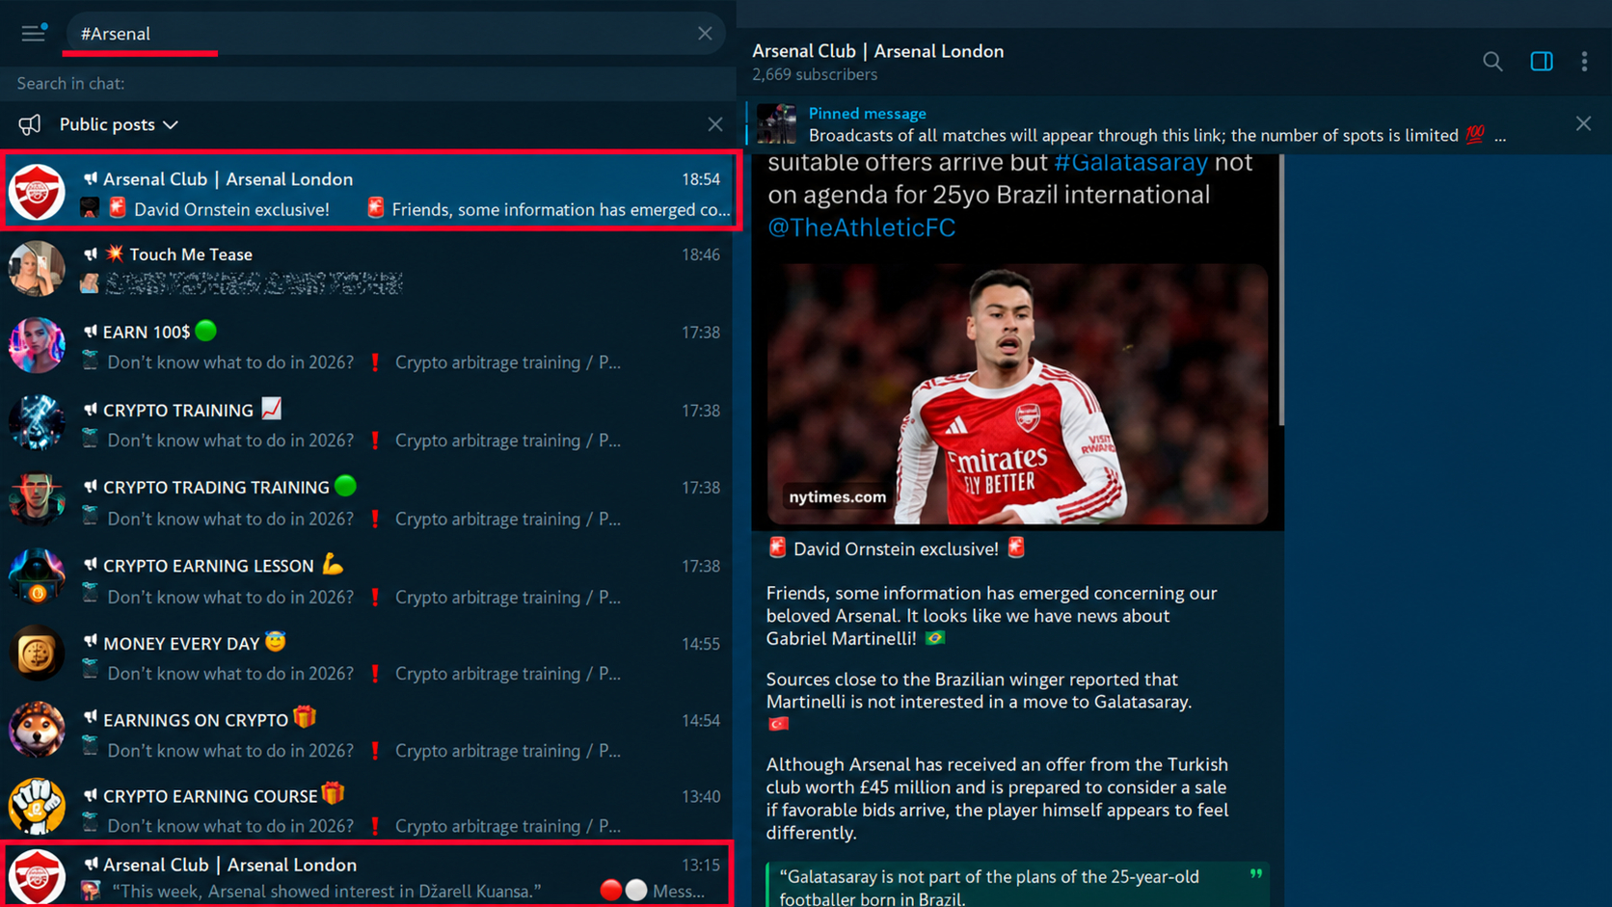Open the Touch Me Tease channel result
Viewport: 1612px width, 907px height.
coord(367,269)
